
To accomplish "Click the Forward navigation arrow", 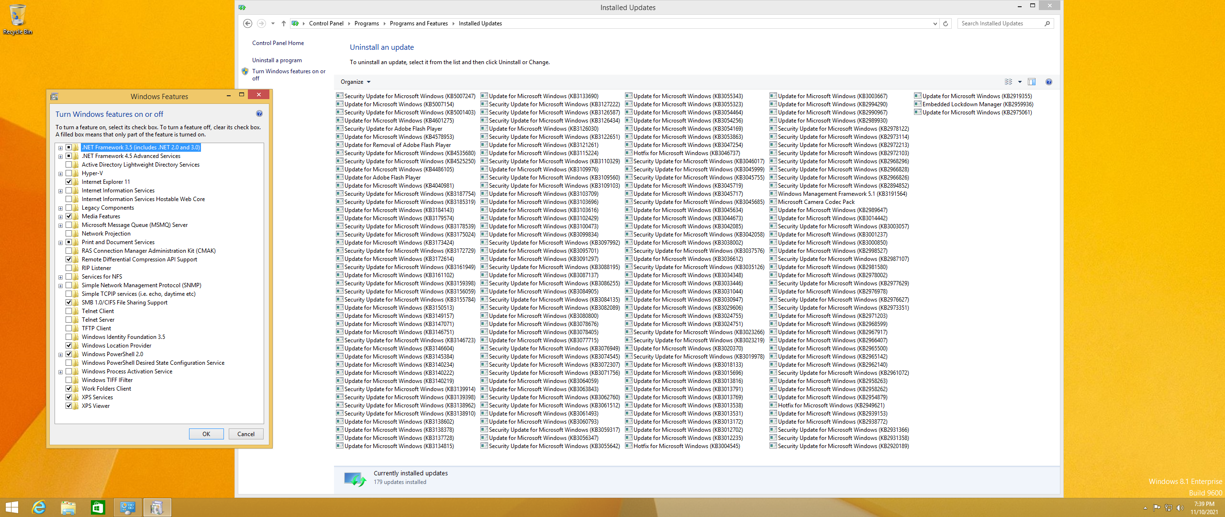I will 261,23.
